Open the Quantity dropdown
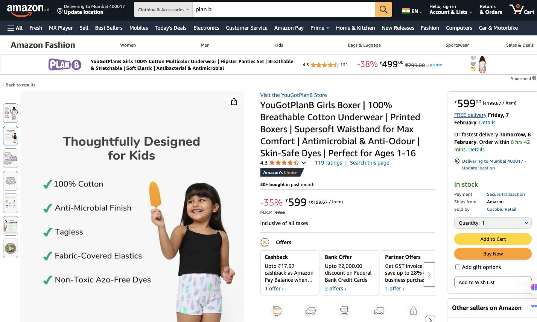This screenshot has height=322, width=537. point(493,223)
